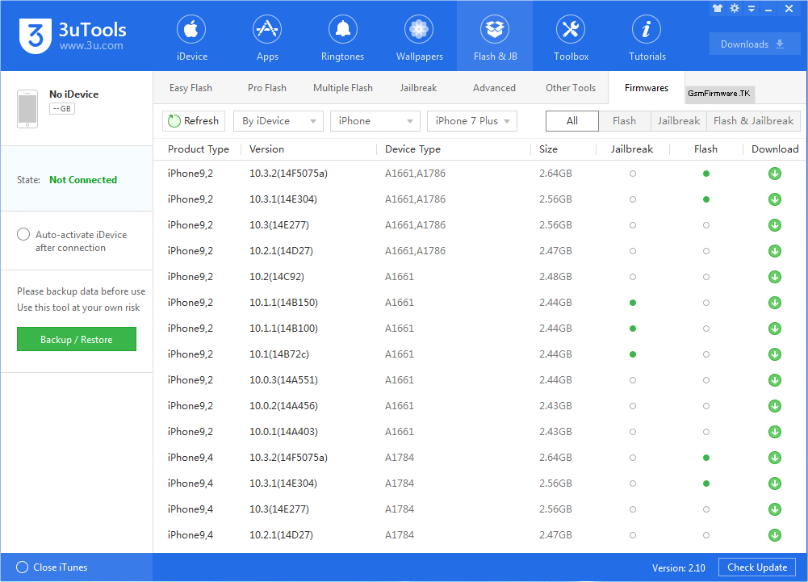808x582 pixels.
Task: Click Jailbreak indicator for iPhone9,2 10.1.1(14B150)
Action: (x=633, y=303)
